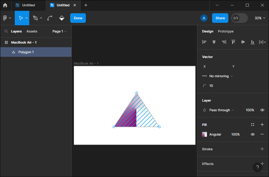The height and width of the screenshot is (177, 269).
Task: Open the distribute spacing options
Action: (x=262, y=42)
